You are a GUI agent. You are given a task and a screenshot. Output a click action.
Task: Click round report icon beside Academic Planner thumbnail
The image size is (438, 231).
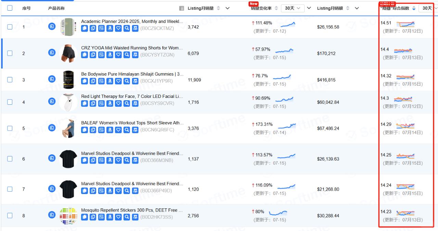52,26
